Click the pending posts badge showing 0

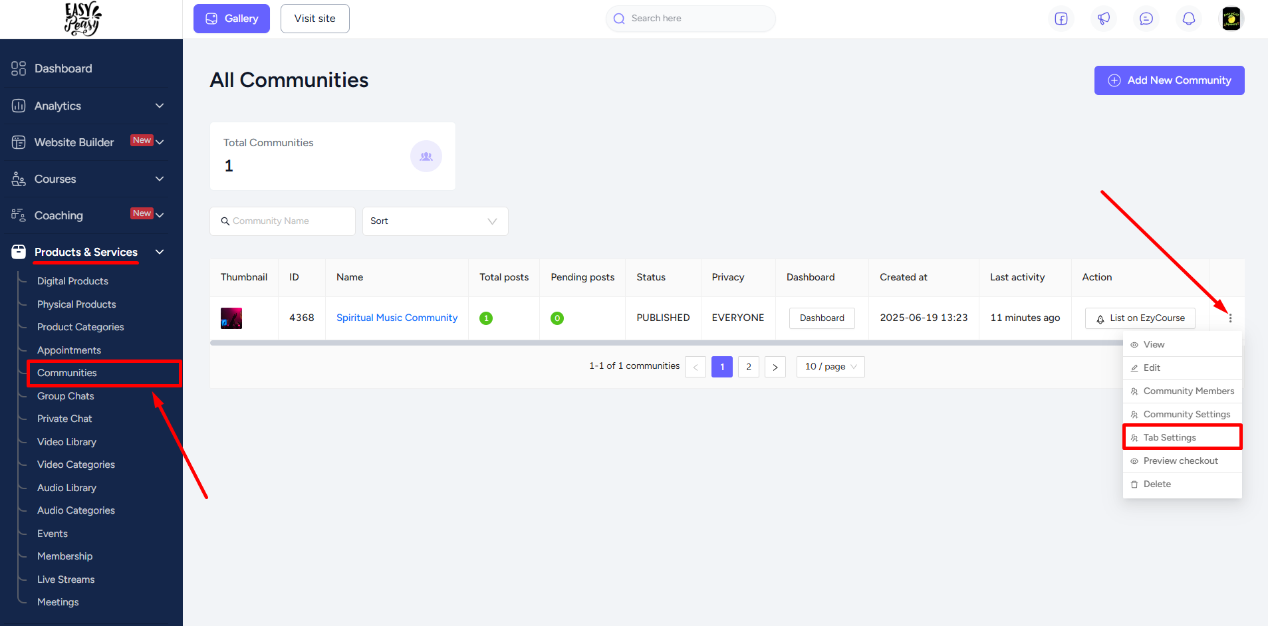557,318
